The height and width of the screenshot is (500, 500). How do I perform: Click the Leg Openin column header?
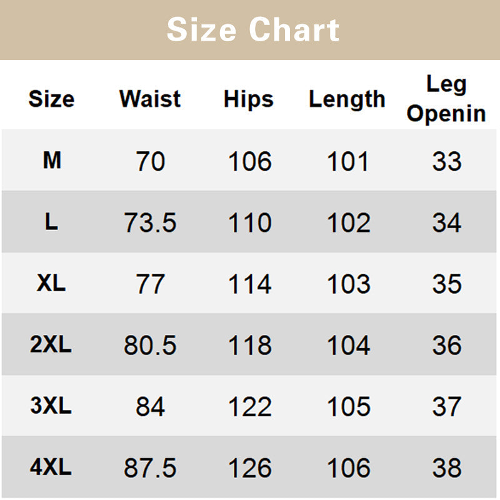point(446,99)
